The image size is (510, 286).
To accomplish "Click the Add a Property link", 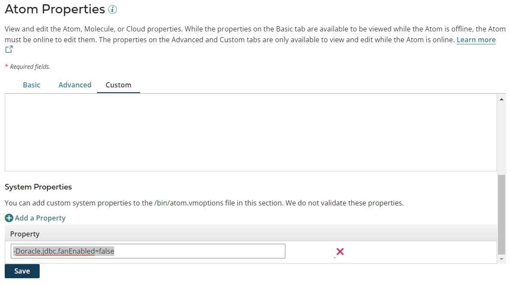I will point(40,218).
